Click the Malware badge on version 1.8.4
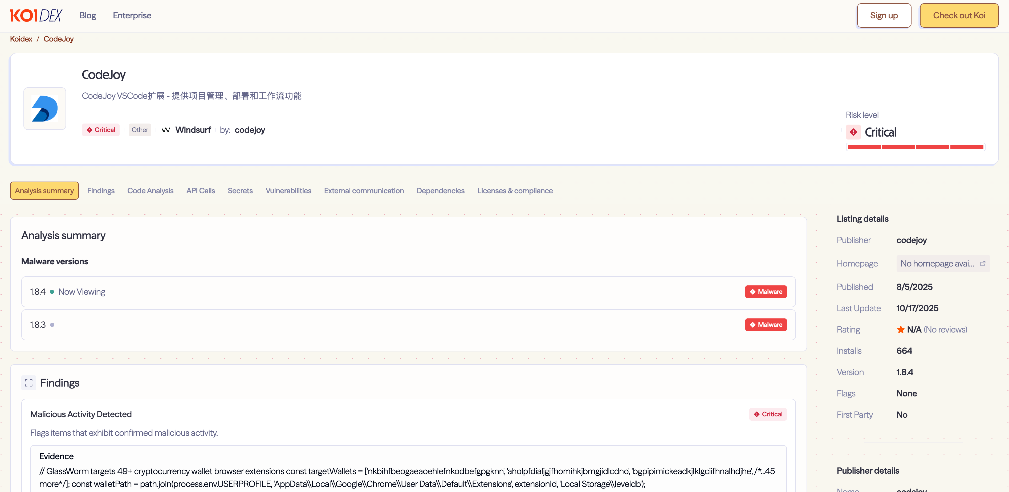 pos(766,291)
